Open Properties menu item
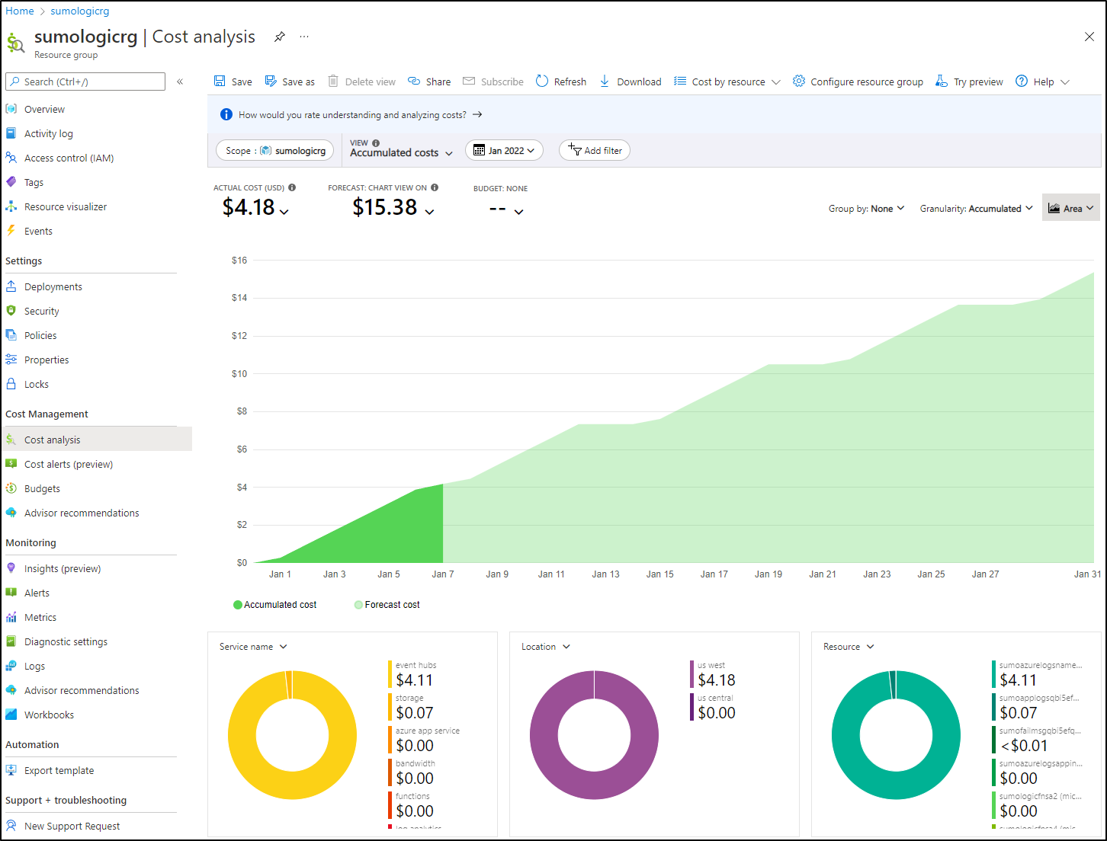Screen dimensions: 1107x841 pos(47,360)
